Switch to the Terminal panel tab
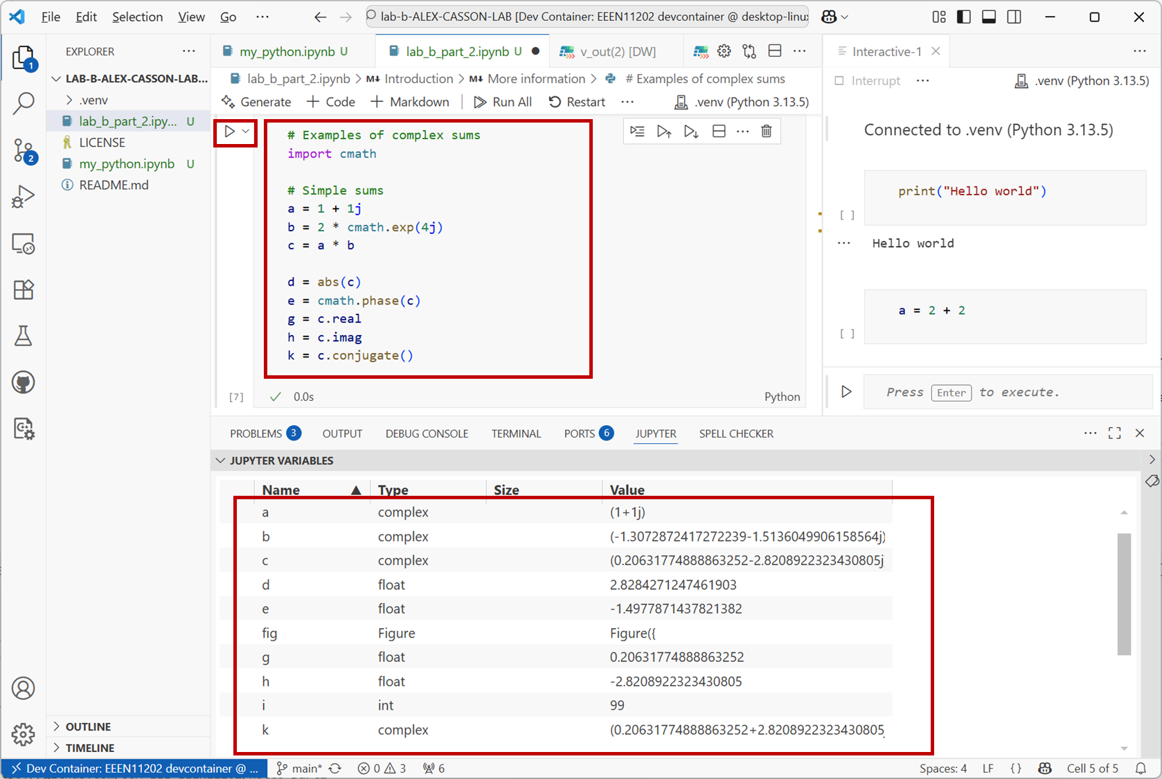The image size is (1162, 779). (516, 433)
